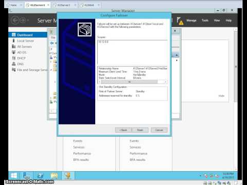Click the Server Manager vertical scrollbar
The image size is (247, 185).
click(236, 67)
